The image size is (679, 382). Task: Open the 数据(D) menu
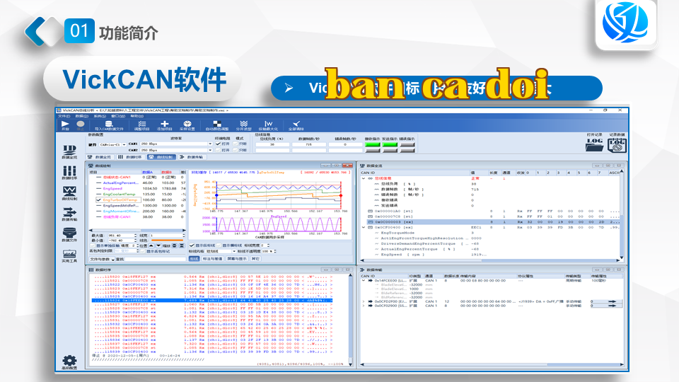tap(82, 116)
